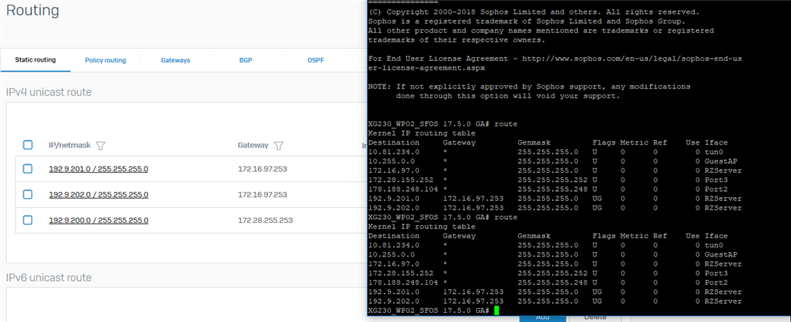Open route 192.9.201.0 / 255.255.255.0
This screenshot has height=322, width=791.
point(98,169)
